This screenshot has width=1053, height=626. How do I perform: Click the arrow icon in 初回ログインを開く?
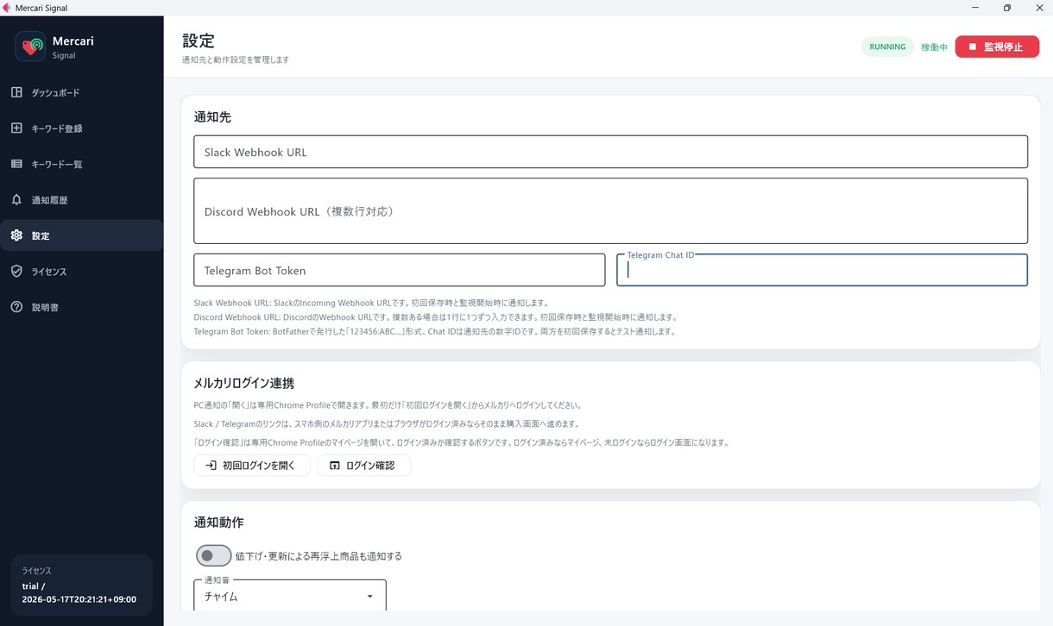coord(211,466)
